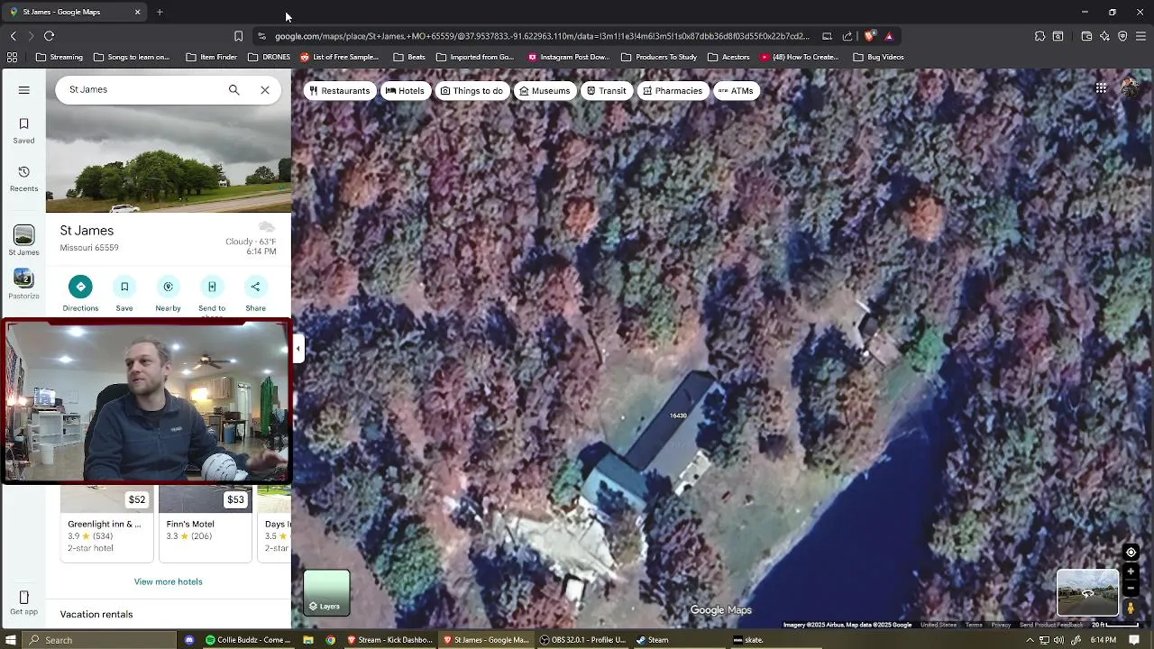Open the Google account profile picture
The height and width of the screenshot is (649, 1154).
click(x=1130, y=88)
